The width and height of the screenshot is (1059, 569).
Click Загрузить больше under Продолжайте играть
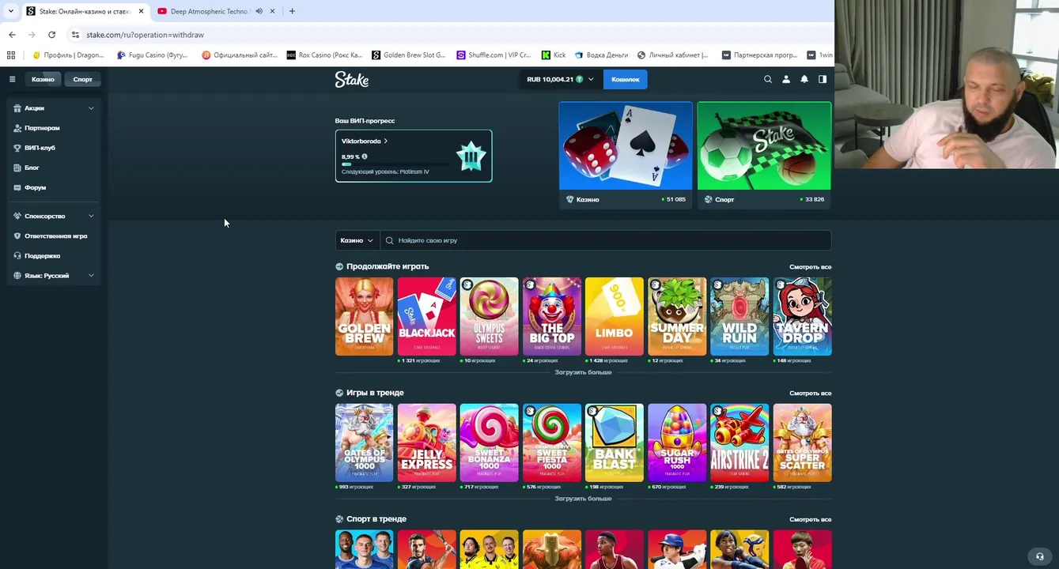pos(583,372)
